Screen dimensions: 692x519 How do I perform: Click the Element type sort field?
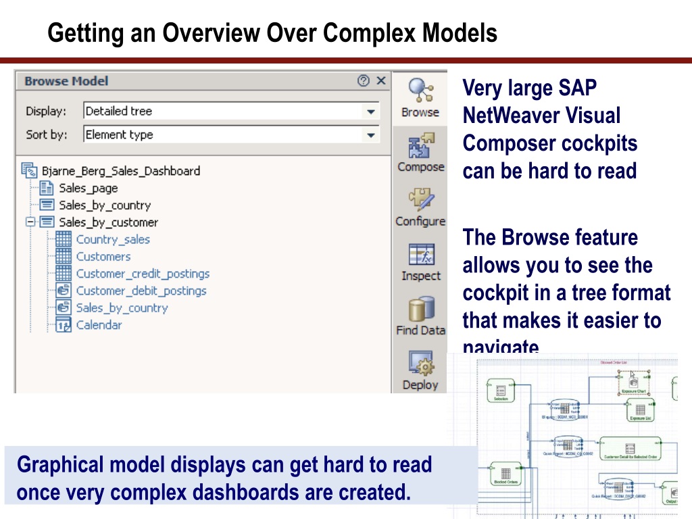pos(231,134)
